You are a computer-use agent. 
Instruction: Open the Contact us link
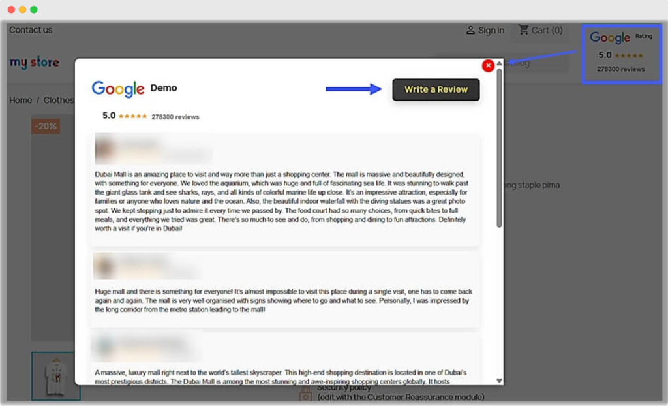pos(31,30)
